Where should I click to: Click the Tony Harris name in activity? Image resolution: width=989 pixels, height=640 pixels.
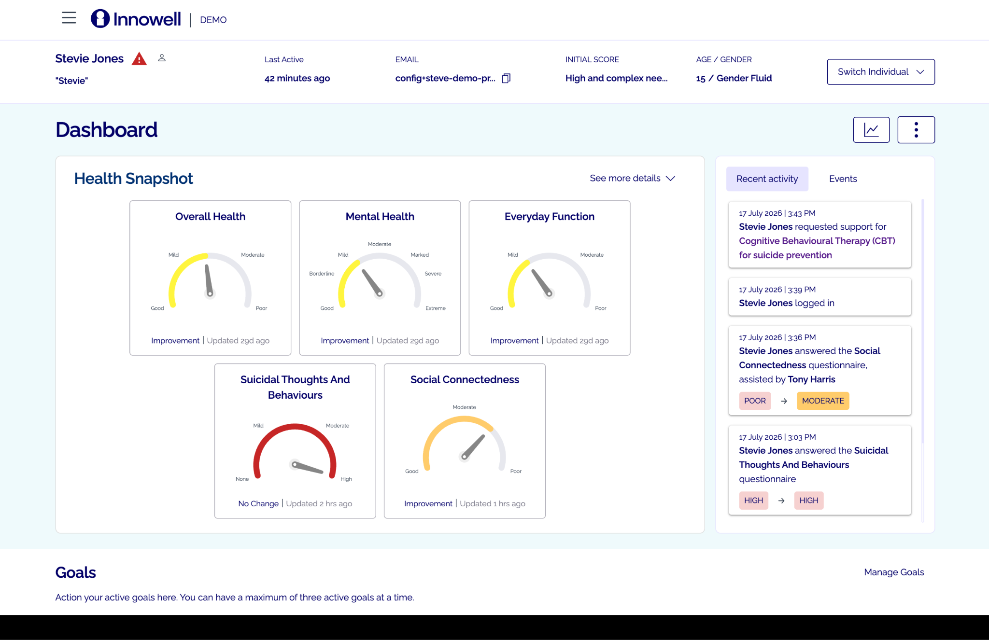point(811,379)
